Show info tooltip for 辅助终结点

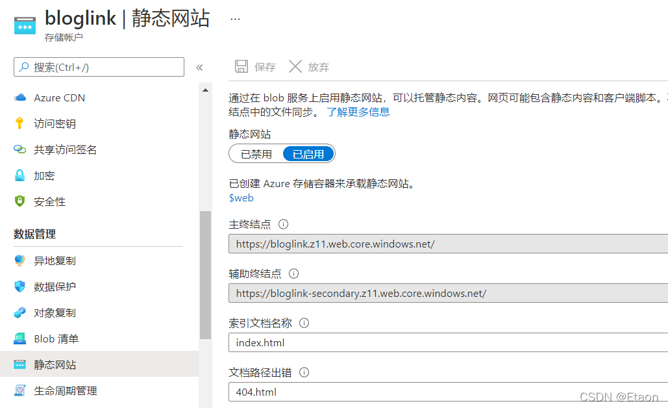(293, 274)
